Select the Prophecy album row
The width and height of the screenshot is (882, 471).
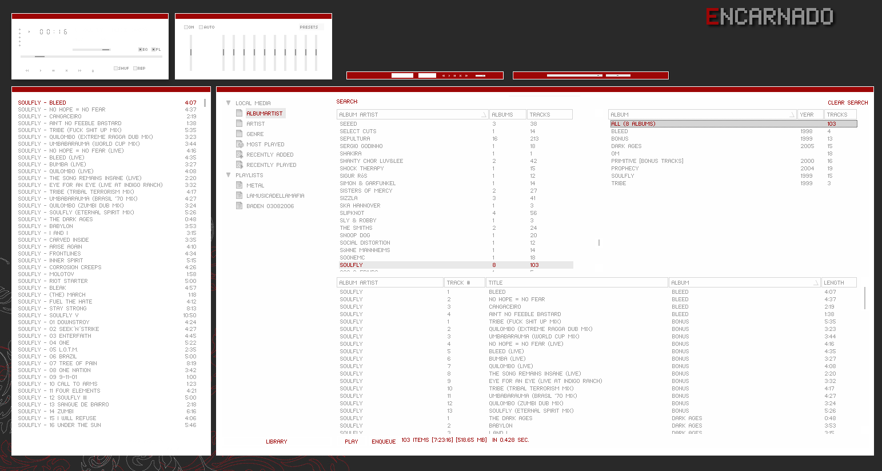[733, 168]
